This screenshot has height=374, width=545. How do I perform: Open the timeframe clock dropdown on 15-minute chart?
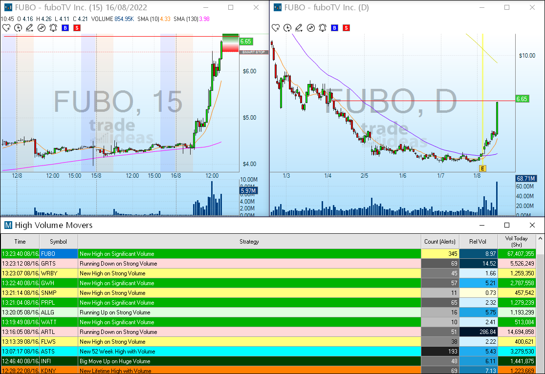click(x=19, y=28)
